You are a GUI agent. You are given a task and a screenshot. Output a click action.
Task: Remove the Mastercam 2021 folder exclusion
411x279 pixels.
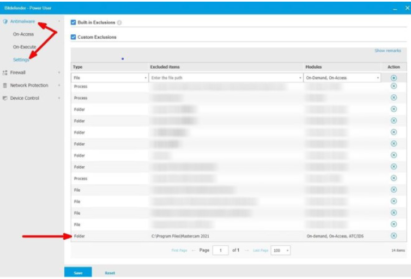click(x=394, y=236)
